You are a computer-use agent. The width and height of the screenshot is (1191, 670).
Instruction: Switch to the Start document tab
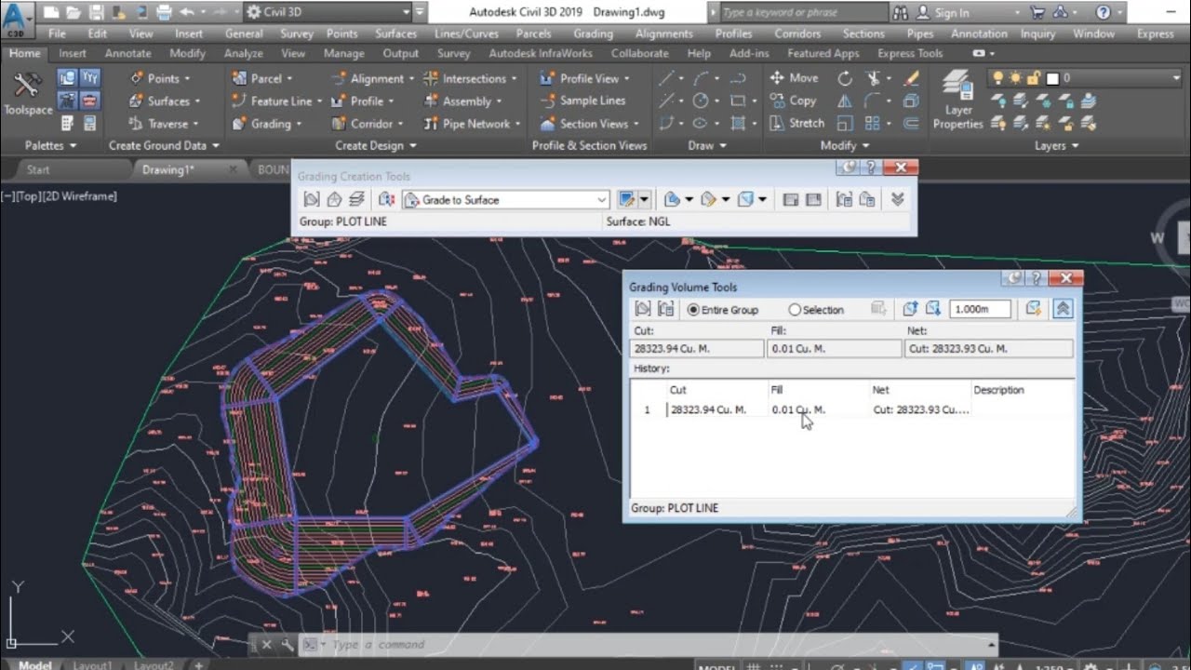click(x=38, y=169)
